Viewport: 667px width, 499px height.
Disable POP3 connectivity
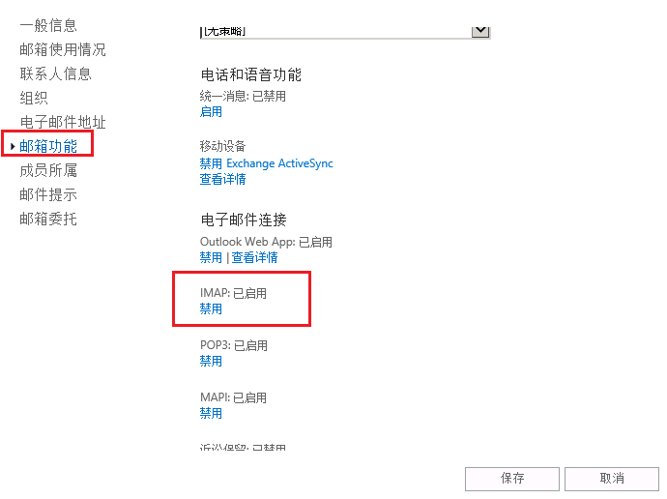211,362
